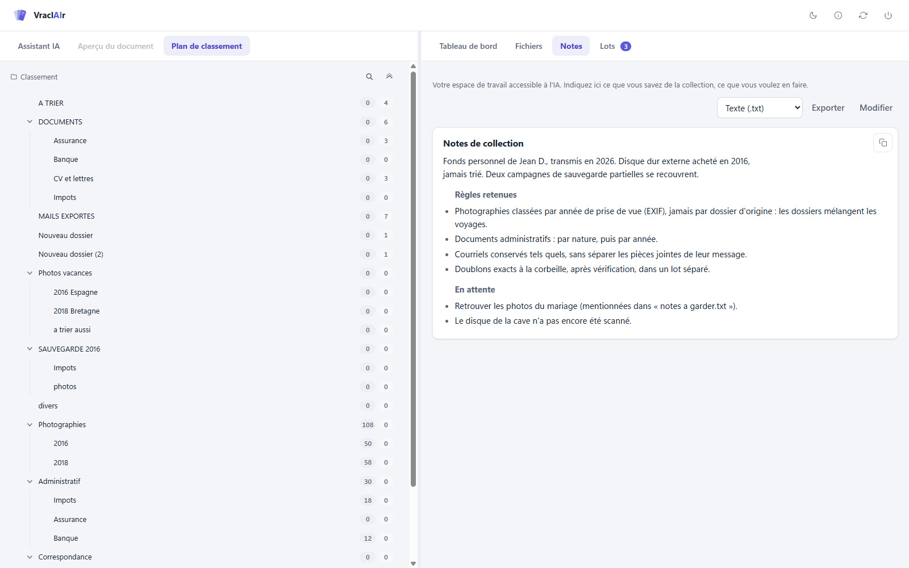This screenshot has width=909, height=568.
Task: Collapse the Administratif chevron
Action: click(x=30, y=481)
